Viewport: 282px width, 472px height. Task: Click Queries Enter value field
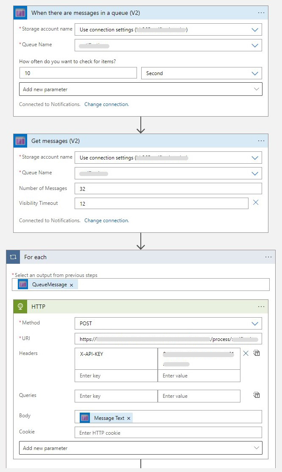(199, 396)
